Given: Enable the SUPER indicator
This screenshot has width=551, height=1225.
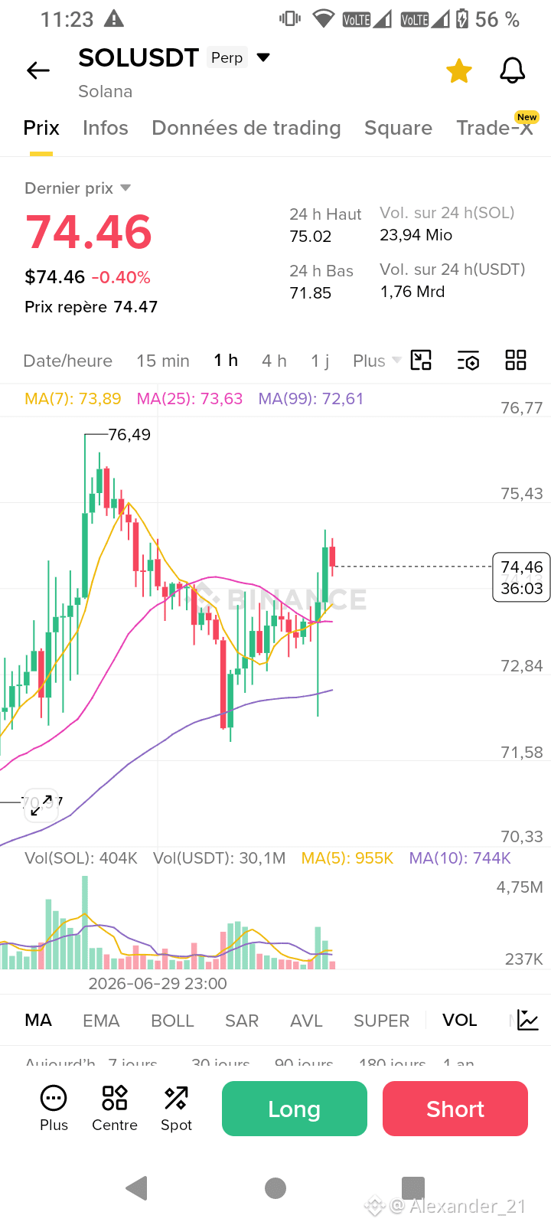Looking at the screenshot, I should click(381, 1021).
